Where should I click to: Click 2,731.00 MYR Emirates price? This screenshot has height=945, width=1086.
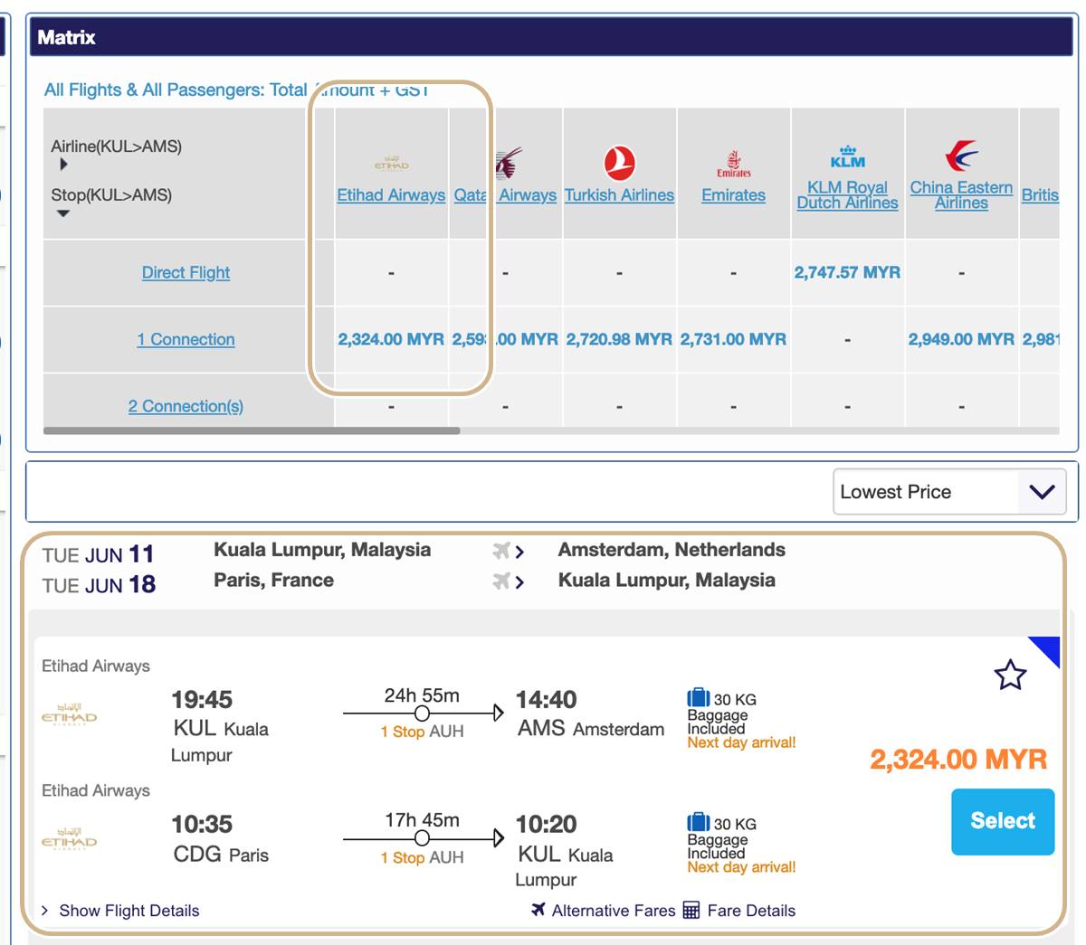[734, 339]
